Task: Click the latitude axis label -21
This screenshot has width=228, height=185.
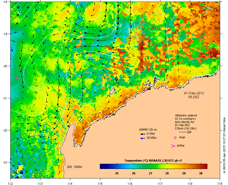Action: click(x=5, y=98)
